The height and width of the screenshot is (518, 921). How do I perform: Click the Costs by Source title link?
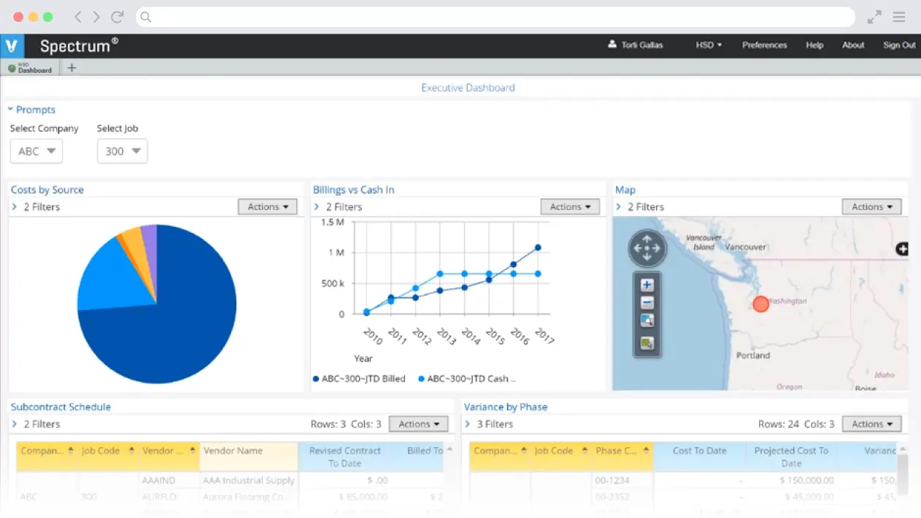tap(47, 190)
